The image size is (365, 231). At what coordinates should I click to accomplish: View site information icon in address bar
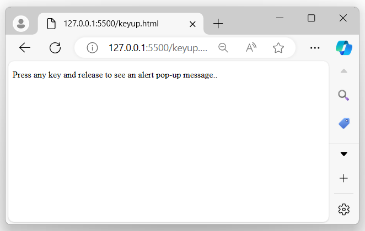(x=92, y=48)
